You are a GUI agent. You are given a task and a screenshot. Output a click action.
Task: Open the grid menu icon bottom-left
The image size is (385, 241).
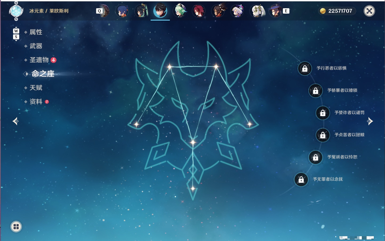click(x=16, y=227)
